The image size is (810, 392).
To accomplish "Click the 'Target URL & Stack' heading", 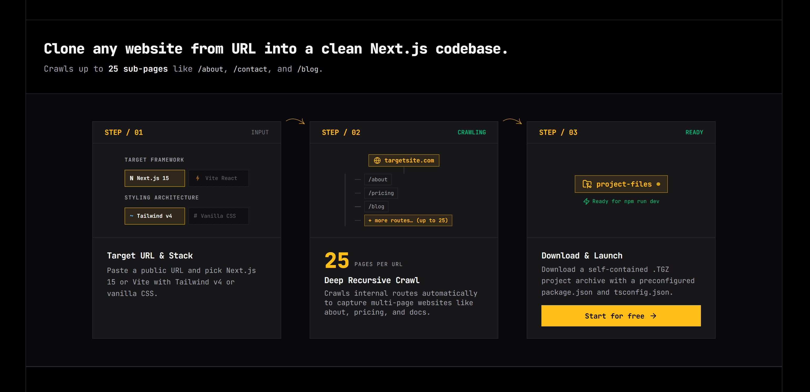I will 150,256.
